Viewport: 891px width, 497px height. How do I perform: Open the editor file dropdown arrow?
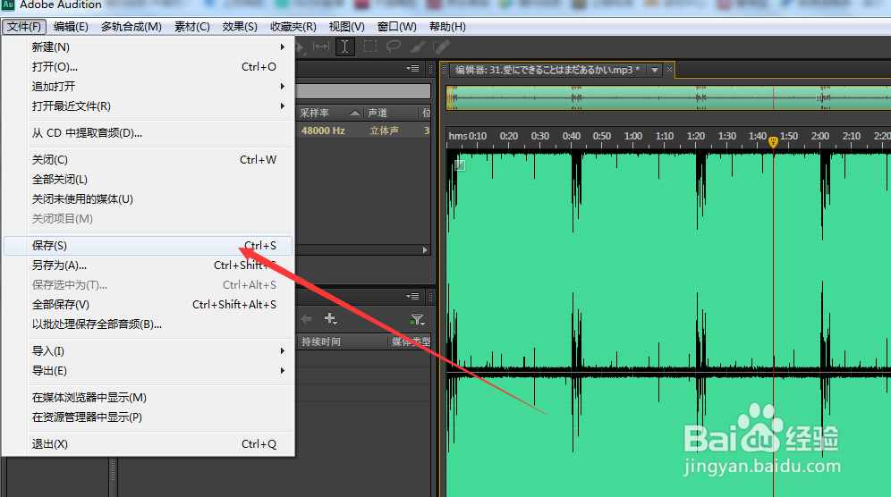[655, 70]
